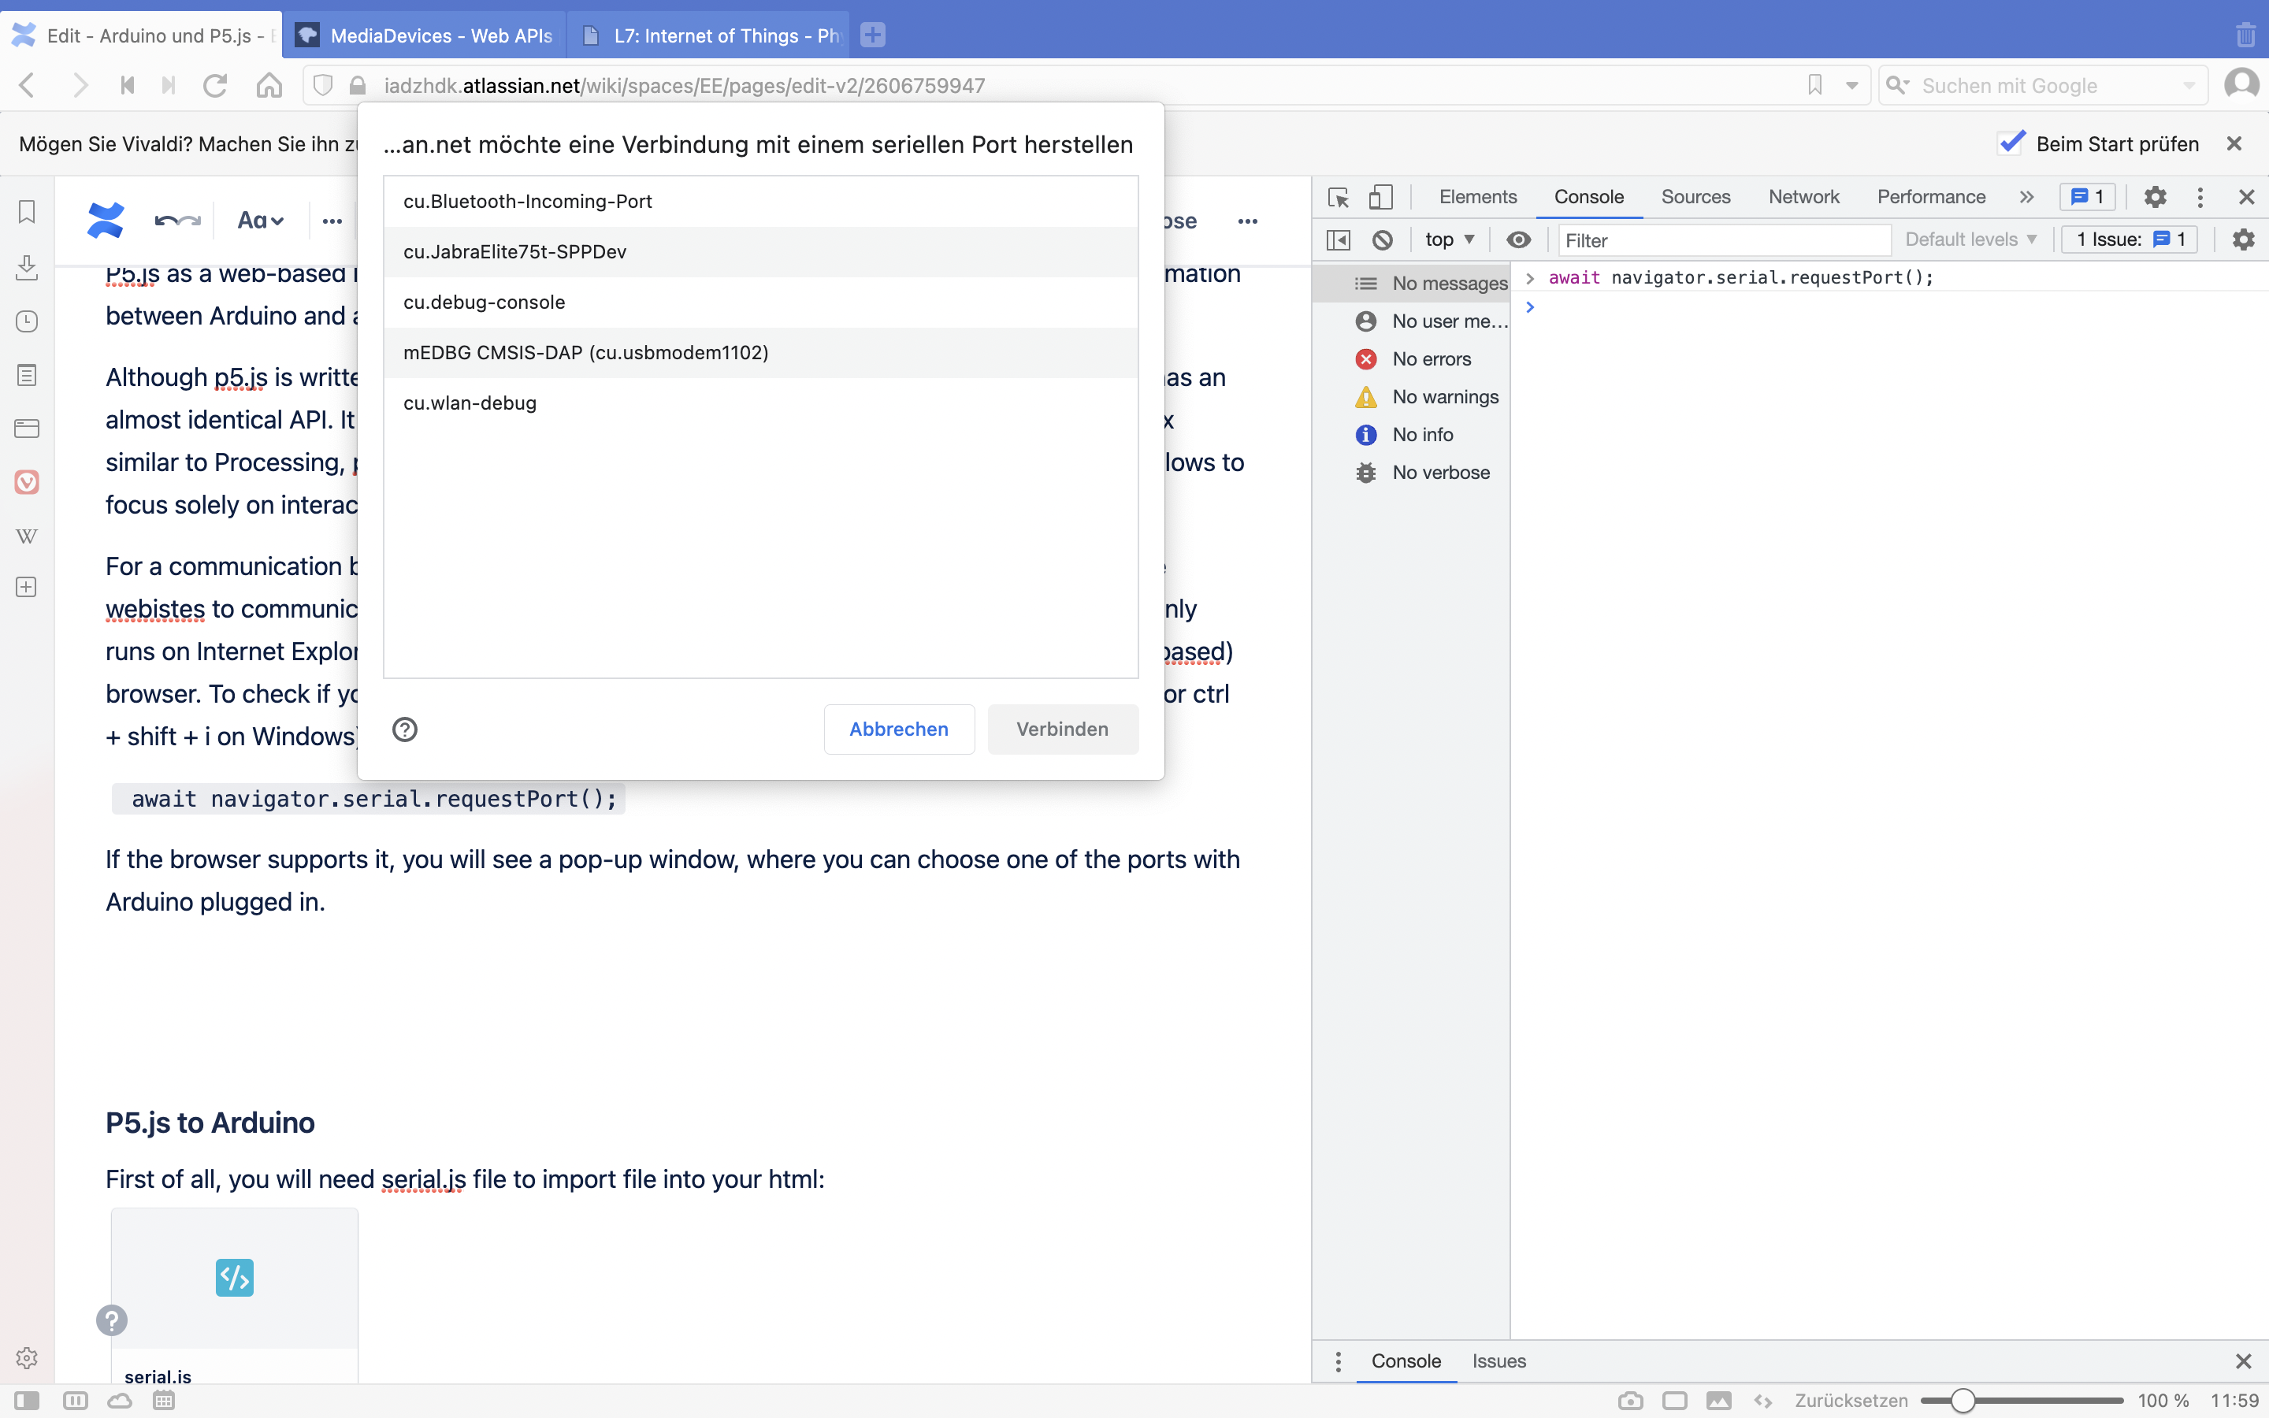Open the 'top' JavaScript context dropdown
Image resolution: width=2269 pixels, height=1418 pixels.
[1449, 240]
